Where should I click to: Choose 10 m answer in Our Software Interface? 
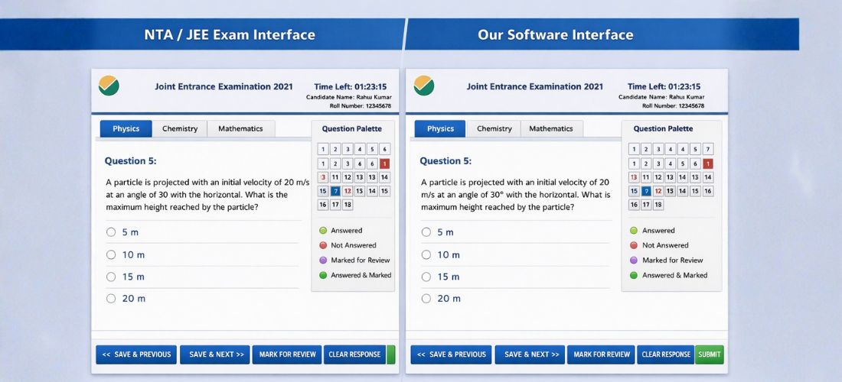pyautogui.click(x=426, y=254)
